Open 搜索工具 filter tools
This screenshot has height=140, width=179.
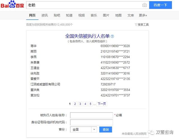142,25
